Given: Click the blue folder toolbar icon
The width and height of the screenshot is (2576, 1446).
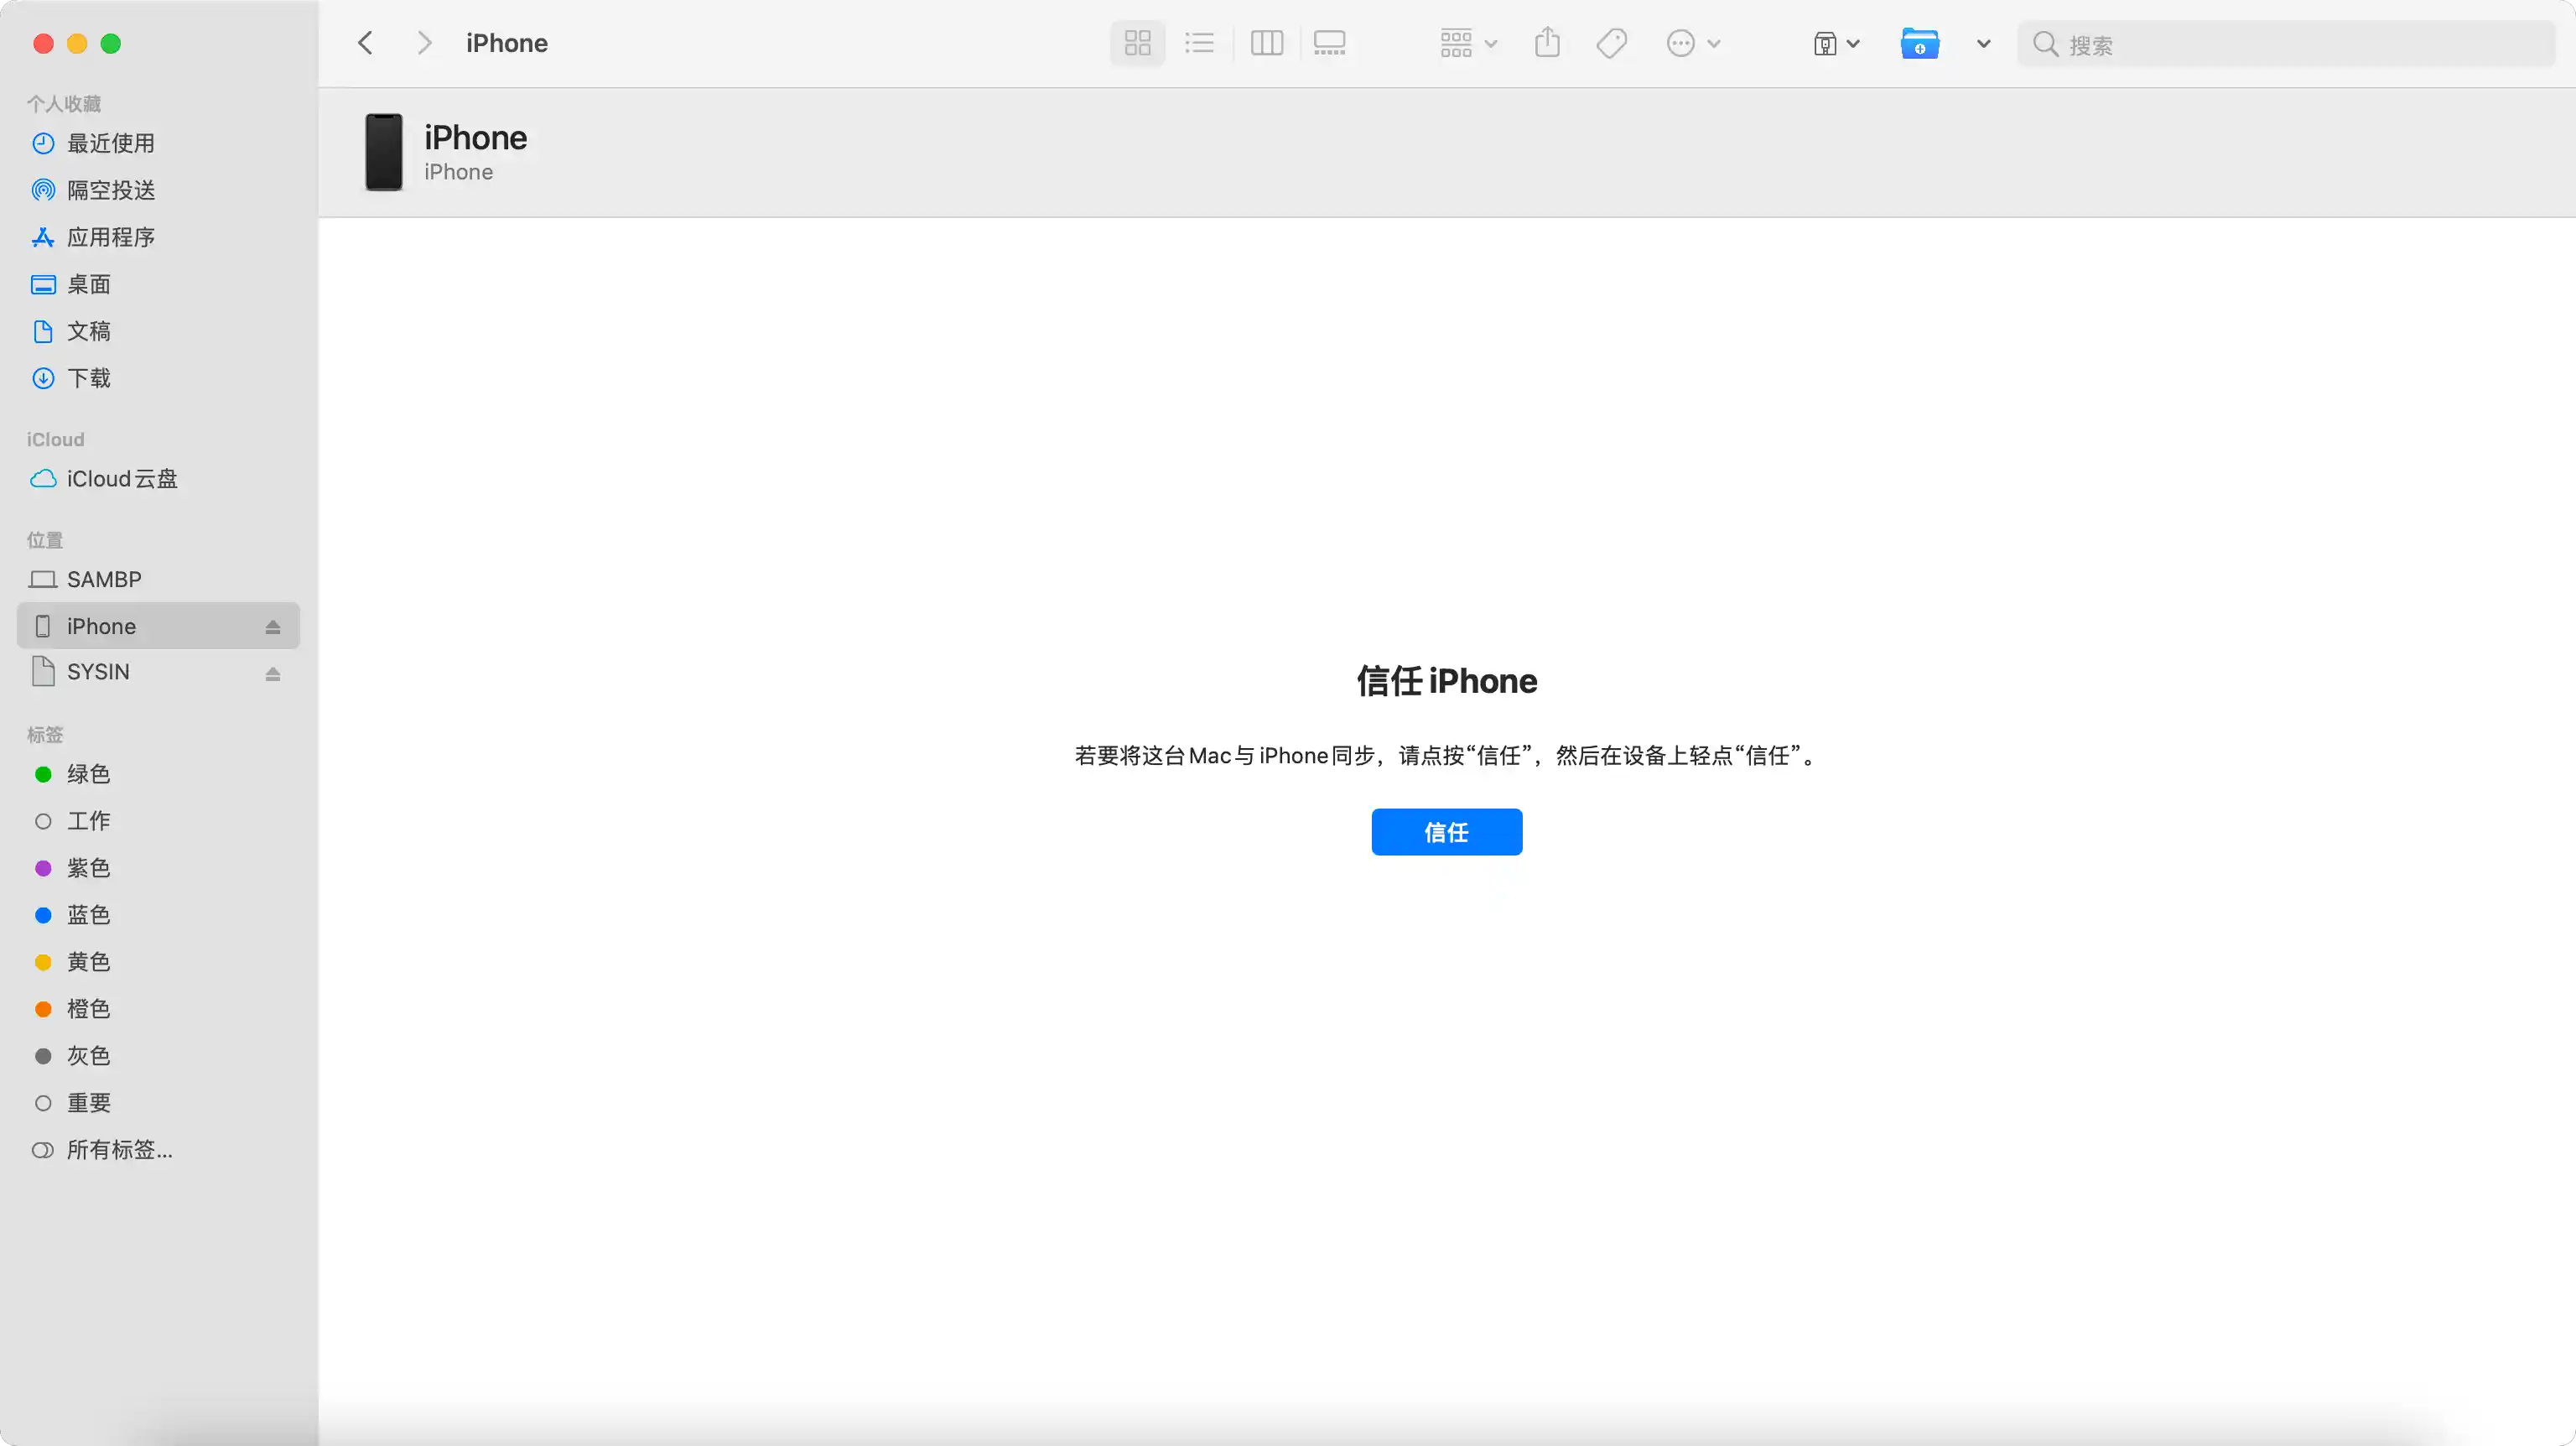Looking at the screenshot, I should [x=1919, y=44].
